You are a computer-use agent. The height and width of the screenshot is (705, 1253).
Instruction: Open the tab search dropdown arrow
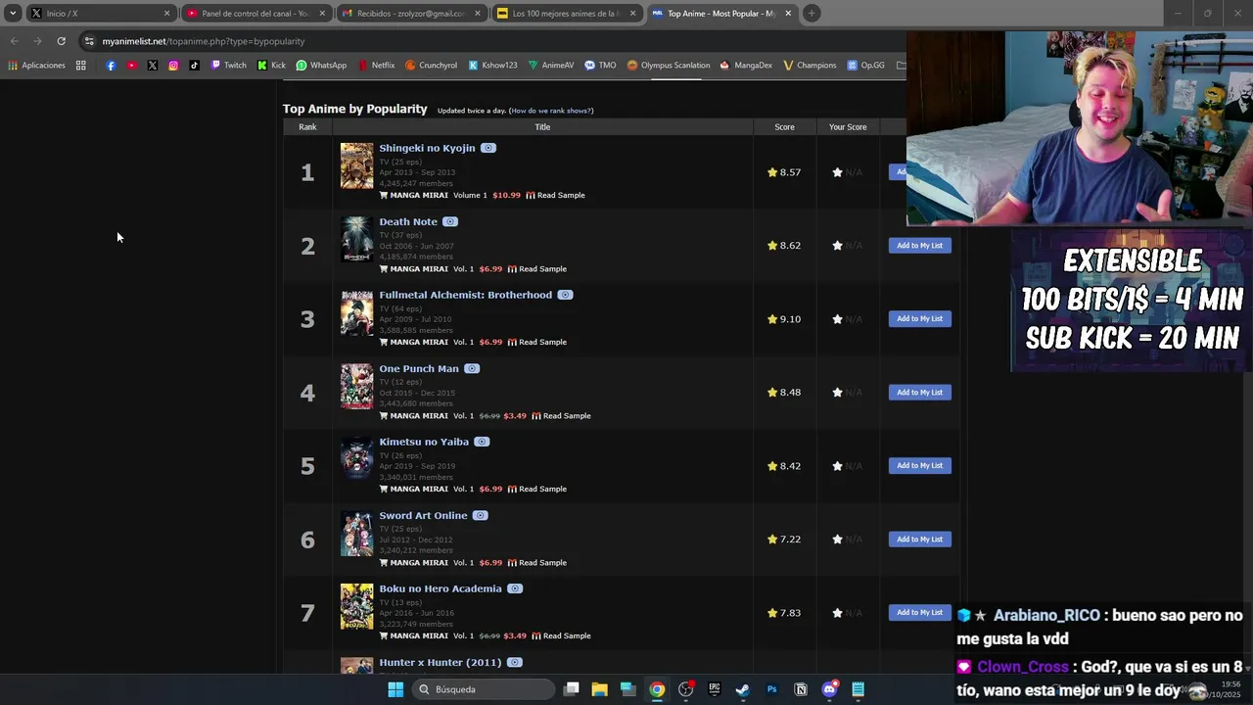click(12, 14)
